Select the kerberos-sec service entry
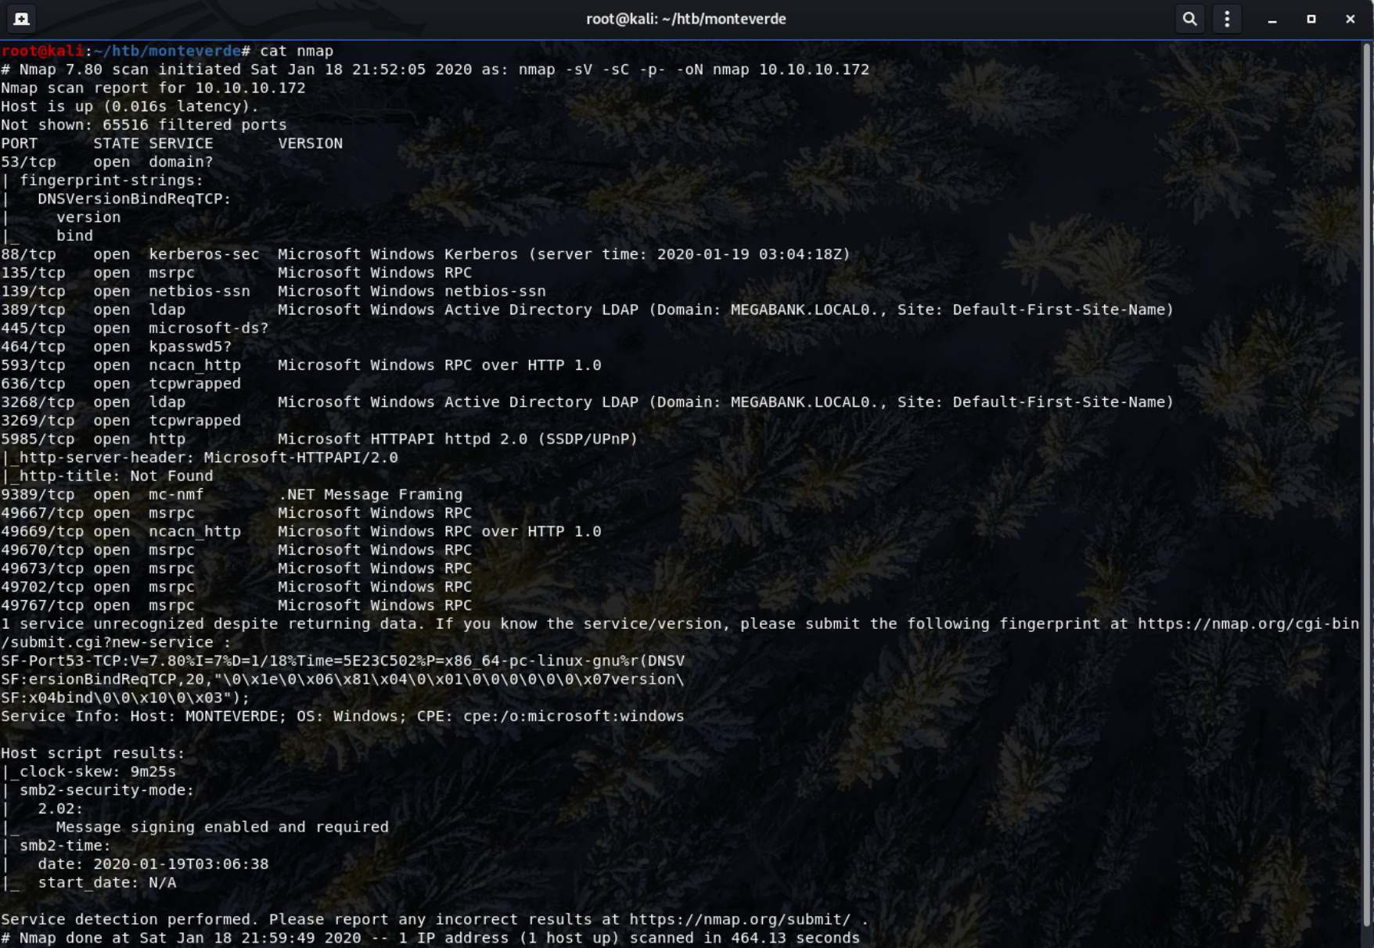 (202, 253)
